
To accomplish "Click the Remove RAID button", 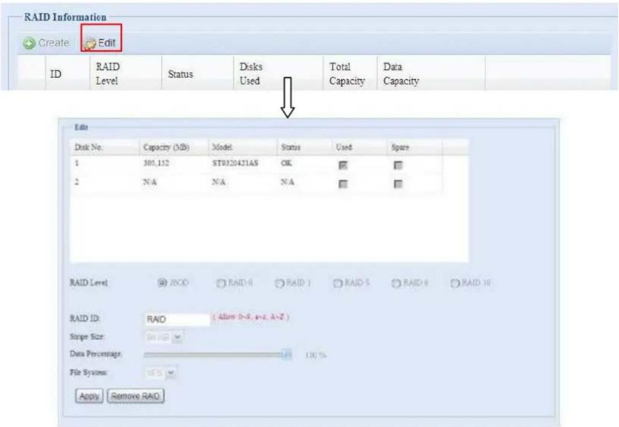I will (135, 396).
